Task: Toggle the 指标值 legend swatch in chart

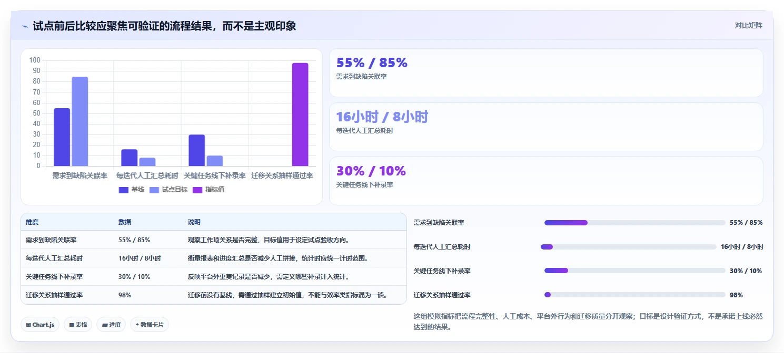Action: [x=198, y=190]
